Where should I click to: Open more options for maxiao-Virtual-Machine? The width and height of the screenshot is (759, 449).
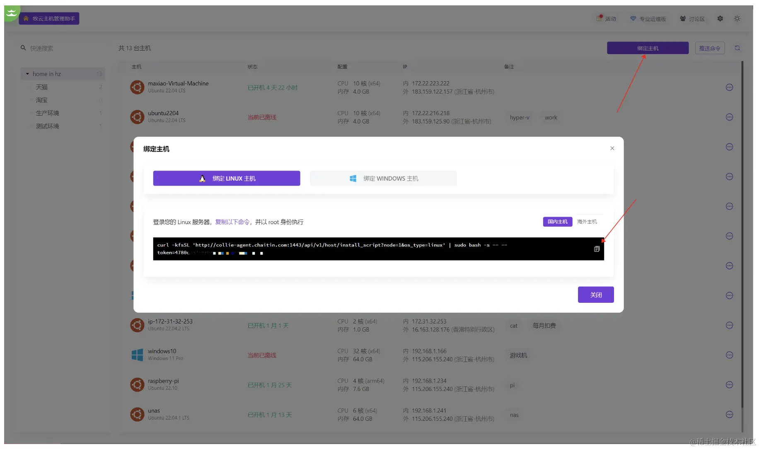tap(729, 87)
